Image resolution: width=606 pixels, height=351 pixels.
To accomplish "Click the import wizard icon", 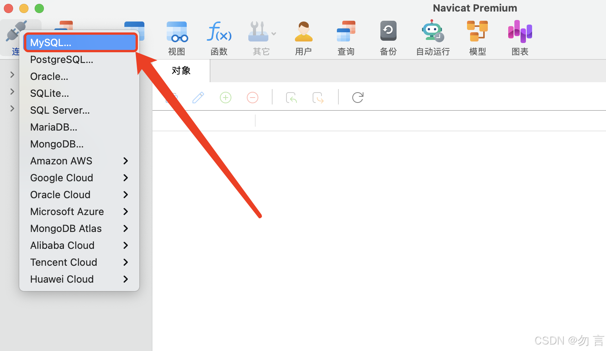I will tap(291, 98).
